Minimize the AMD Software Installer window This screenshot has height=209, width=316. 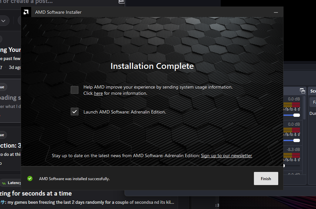(x=276, y=12)
